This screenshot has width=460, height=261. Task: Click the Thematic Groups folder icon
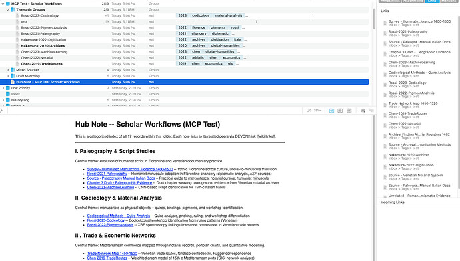(x=13, y=10)
